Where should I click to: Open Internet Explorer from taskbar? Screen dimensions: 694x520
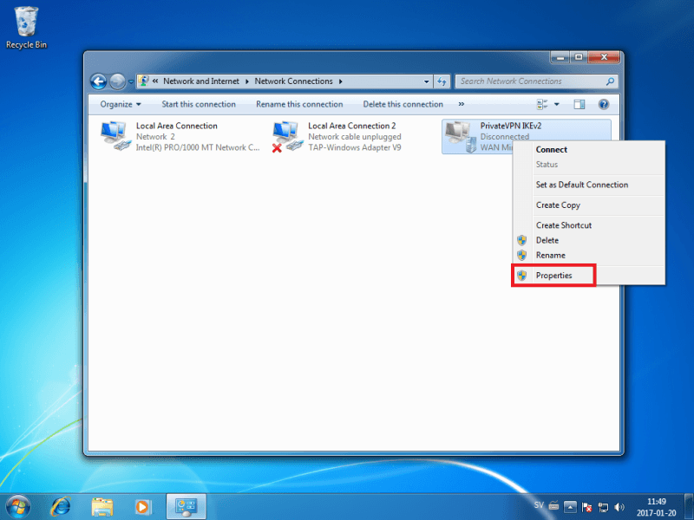pyautogui.click(x=61, y=505)
